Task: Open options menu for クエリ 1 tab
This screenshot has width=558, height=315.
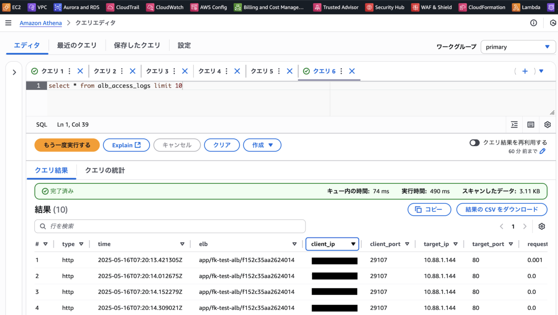Action: [70, 71]
